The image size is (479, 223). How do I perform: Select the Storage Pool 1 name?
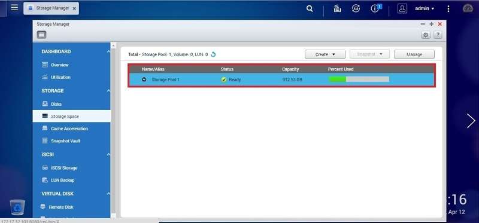165,80
